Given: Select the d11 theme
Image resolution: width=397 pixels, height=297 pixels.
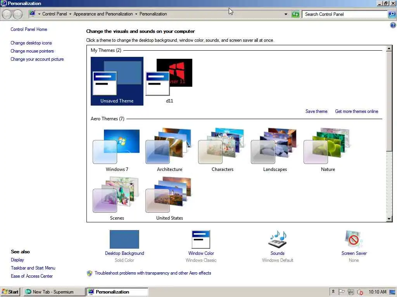Looking at the screenshot, I should (x=169, y=81).
